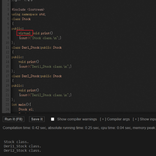The height and width of the screenshot is (156, 156).
Task: Click the Run it (F8) button
Action: (x=13, y=119)
